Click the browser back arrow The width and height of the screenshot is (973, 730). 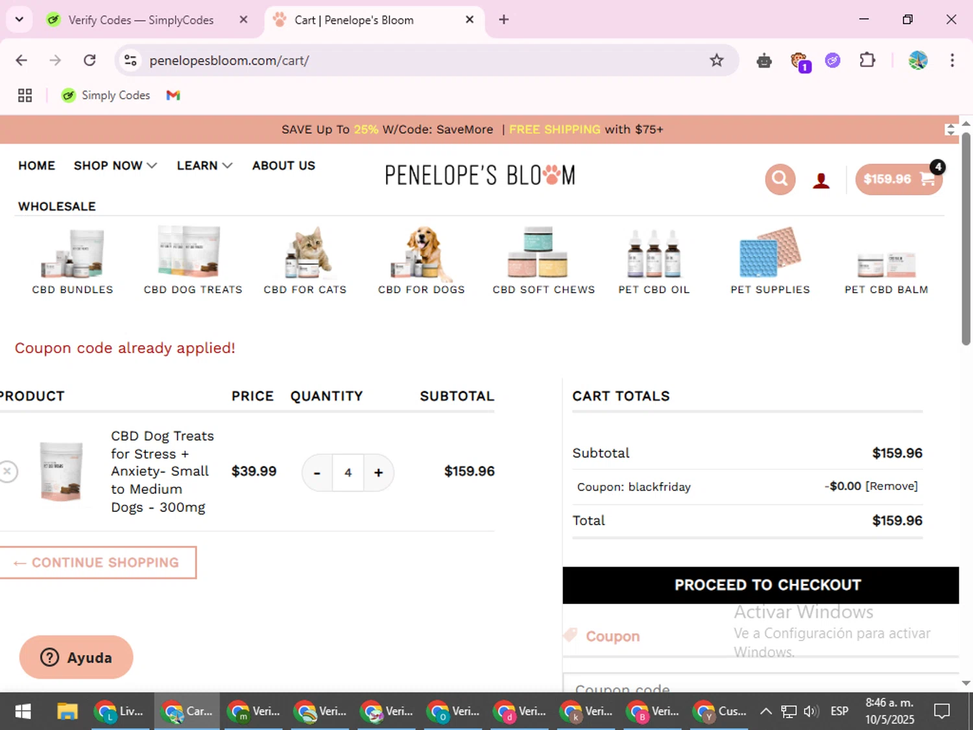[x=21, y=60]
